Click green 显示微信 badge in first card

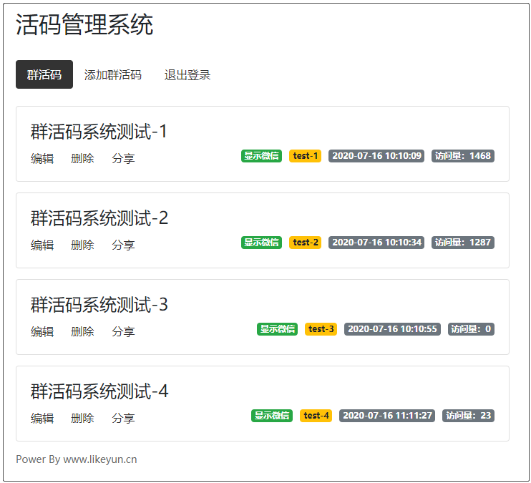click(261, 156)
